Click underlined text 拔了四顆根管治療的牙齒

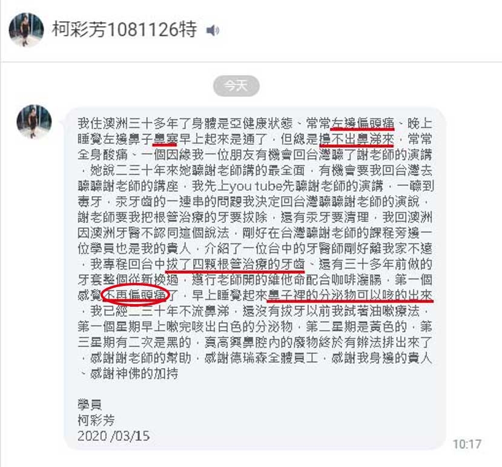pyautogui.click(x=236, y=264)
